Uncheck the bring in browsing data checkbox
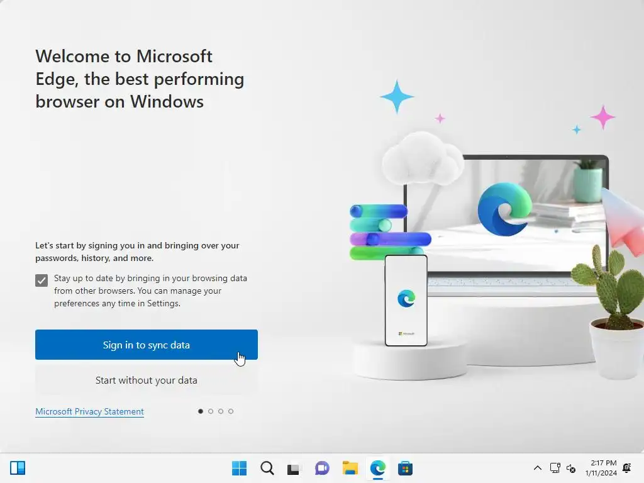The height and width of the screenshot is (483, 644). (42, 280)
